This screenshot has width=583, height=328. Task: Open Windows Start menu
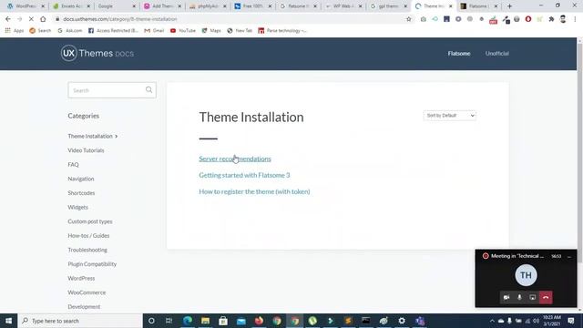tap(8, 321)
